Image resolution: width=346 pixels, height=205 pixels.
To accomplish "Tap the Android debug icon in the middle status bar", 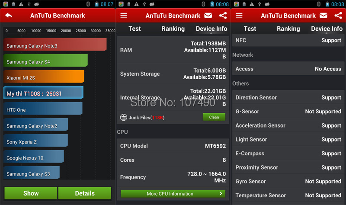I will [152, 4].
